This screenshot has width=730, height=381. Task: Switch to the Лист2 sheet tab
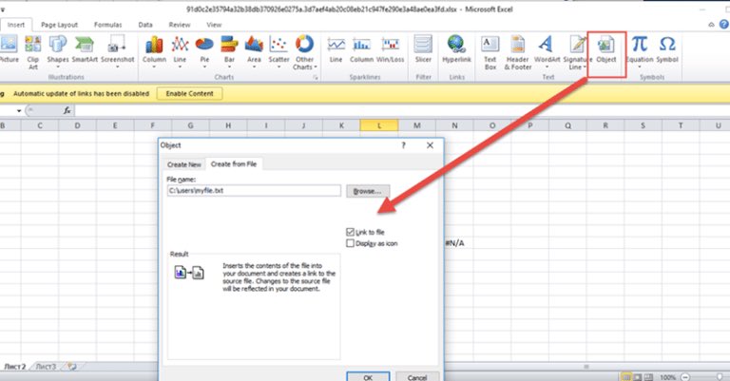pyautogui.click(x=15, y=367)
